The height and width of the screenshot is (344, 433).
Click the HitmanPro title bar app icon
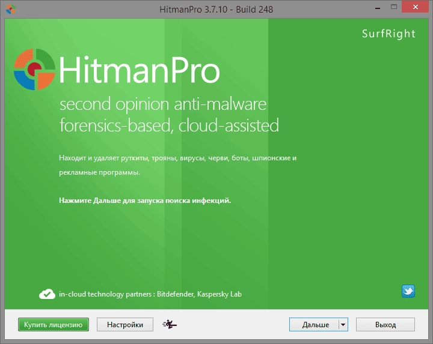click(10, 9)
